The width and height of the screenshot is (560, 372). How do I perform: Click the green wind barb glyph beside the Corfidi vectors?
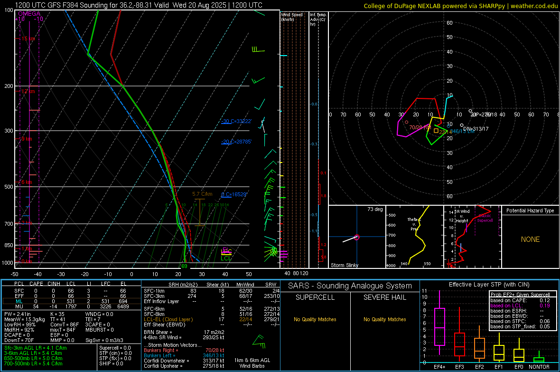coord(259,341)
